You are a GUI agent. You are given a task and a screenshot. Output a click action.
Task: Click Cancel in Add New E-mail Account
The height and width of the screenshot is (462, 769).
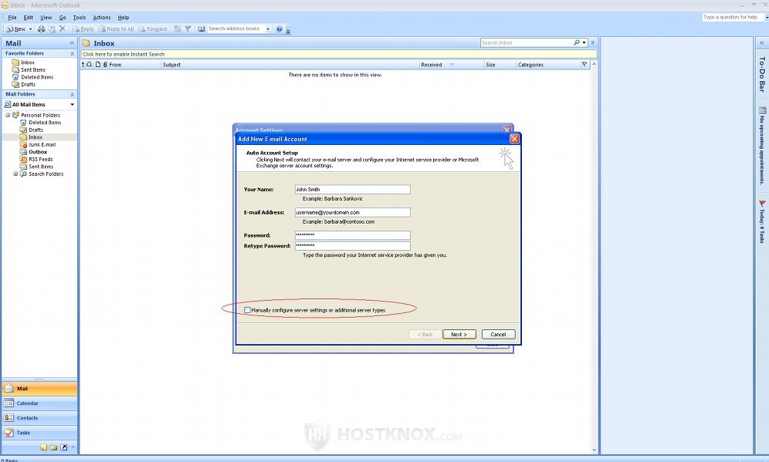tap(498, 334)
